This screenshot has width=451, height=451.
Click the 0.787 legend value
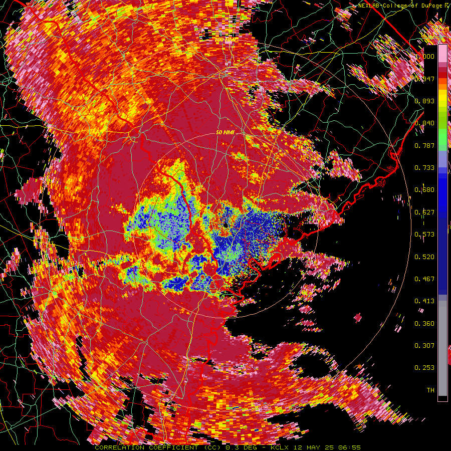point(424,145)
